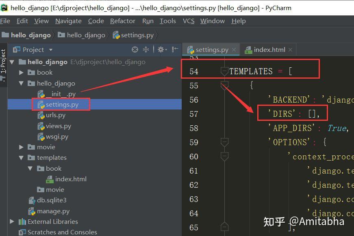Click the fold marker on line 55
Image resolution: width=354 pixels, height=236 pixels.
224,86
